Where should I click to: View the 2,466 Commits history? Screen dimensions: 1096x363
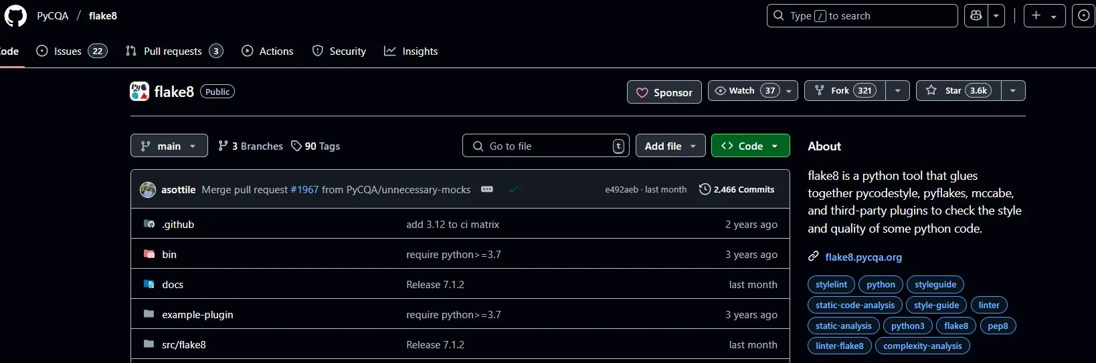[737, 190]
